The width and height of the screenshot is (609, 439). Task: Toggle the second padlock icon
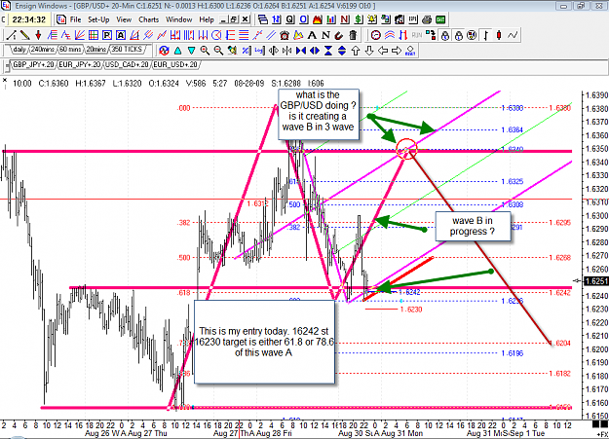coord(459,35)
